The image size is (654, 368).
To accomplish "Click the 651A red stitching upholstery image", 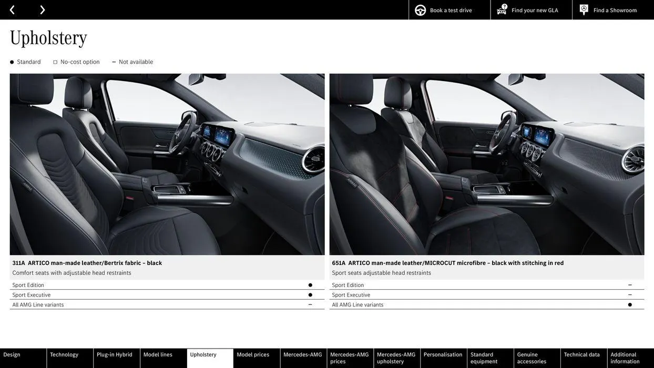I will [487, 164].
